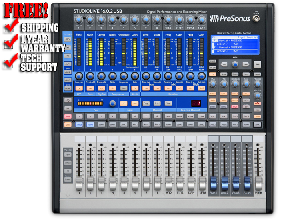Screen dimensions: 300x220
Task: Open the System menu
Action: [235, 74]
